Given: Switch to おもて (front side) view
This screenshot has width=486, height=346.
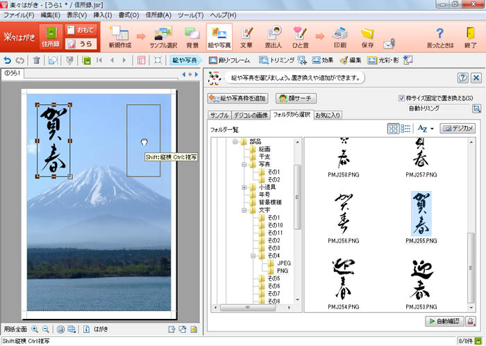Looking at the screenshot, I should point(82,30).
